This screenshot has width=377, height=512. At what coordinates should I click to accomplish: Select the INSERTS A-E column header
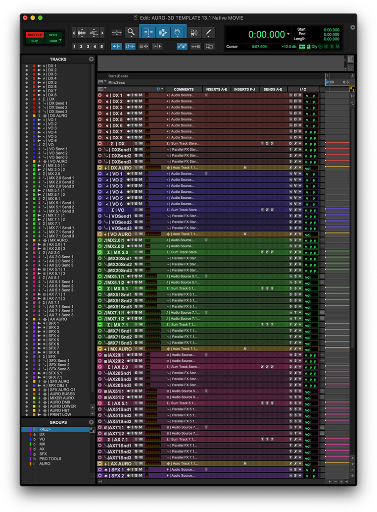point(216,89)
